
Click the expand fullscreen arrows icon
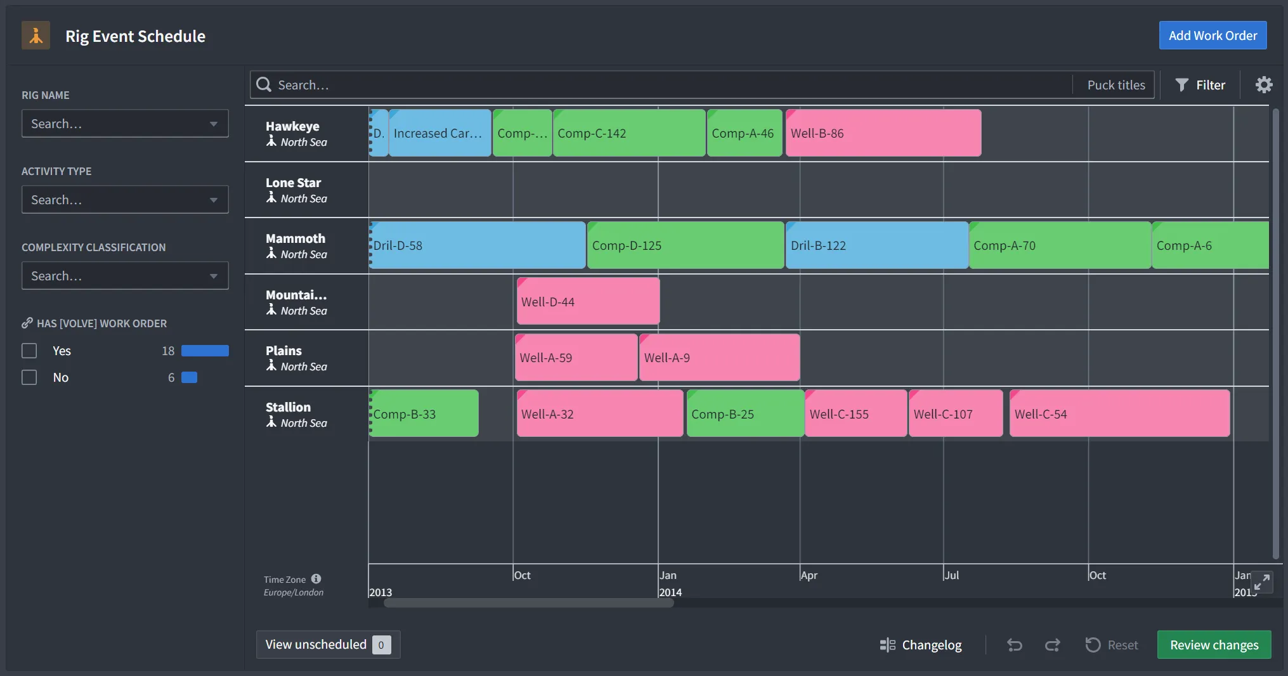tap(1261, 582)
